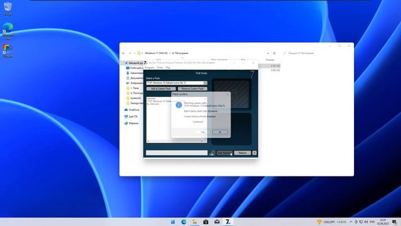The width and height of the screenshot is (401, 226).
Task: Open the Windows Start menu
Action: pos(173,222)
